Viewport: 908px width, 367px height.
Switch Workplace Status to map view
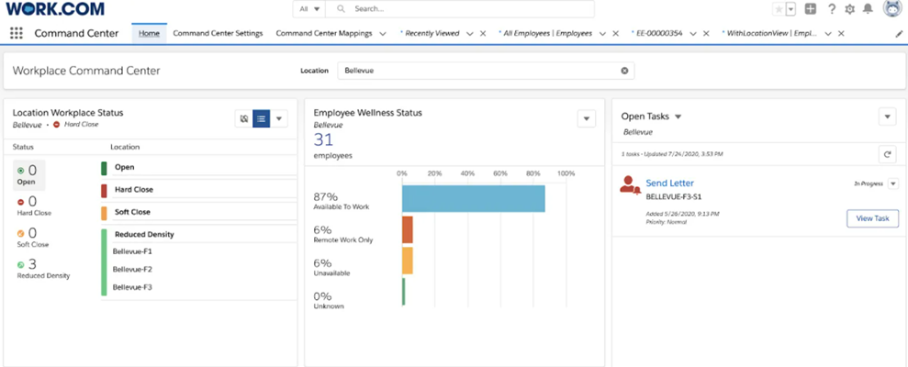pyautogui.click(x=243, y=118)
